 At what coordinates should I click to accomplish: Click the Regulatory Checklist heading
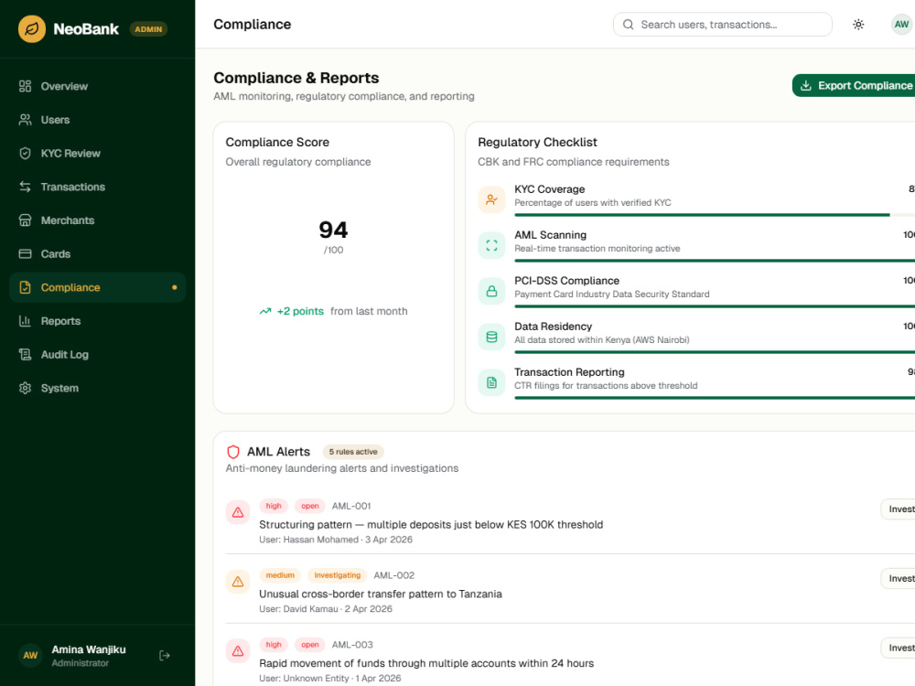tap(537, 143)
